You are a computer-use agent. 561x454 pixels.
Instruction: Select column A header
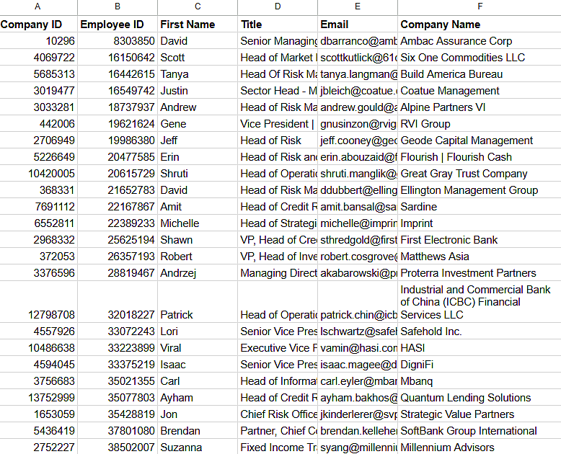pyautogui.click(x=38, y=7)
